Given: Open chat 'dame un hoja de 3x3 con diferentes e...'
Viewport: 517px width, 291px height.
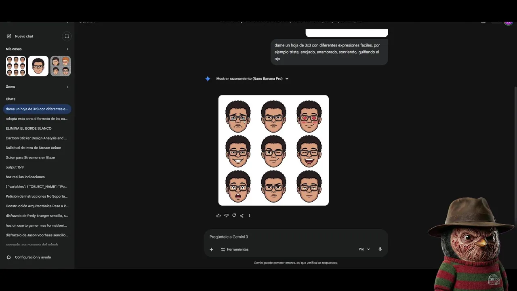Looking at the screenshot, I should click(x=37, y=109).
